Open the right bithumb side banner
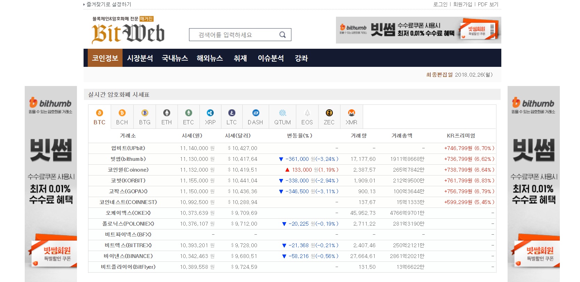The width and height of the screenshot is (580, 282). pos(534,184)
